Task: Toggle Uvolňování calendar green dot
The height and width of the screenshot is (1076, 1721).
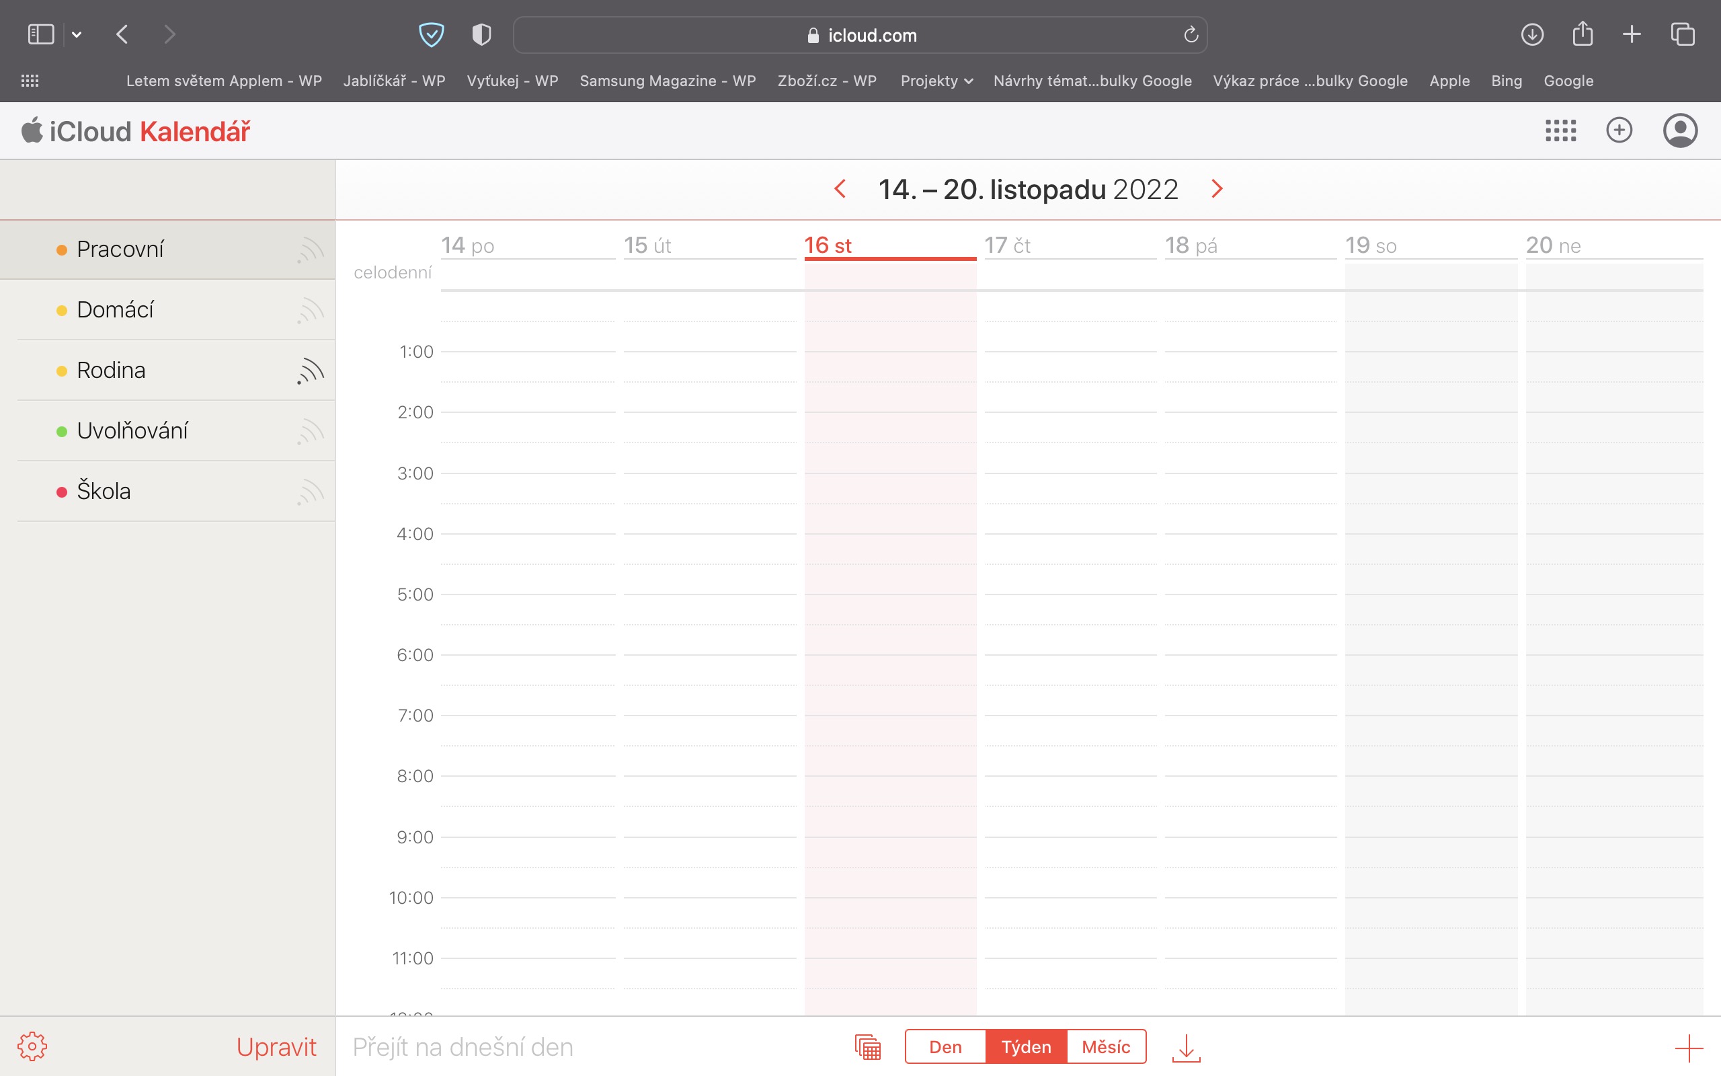Action: [62, 431]
